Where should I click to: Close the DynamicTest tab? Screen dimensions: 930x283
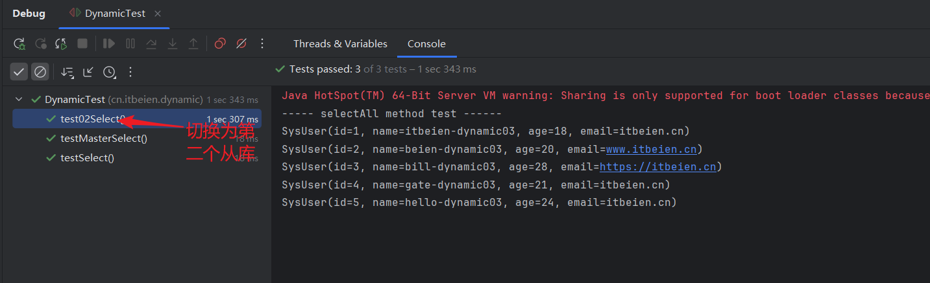(x=158, y=14)
